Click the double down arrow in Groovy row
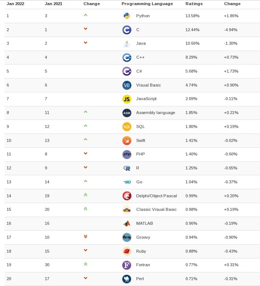This screenshot has height=286, width=260. point(86,237)
